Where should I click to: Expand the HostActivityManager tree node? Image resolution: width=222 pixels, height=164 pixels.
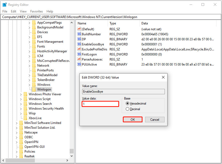(29, 51)
